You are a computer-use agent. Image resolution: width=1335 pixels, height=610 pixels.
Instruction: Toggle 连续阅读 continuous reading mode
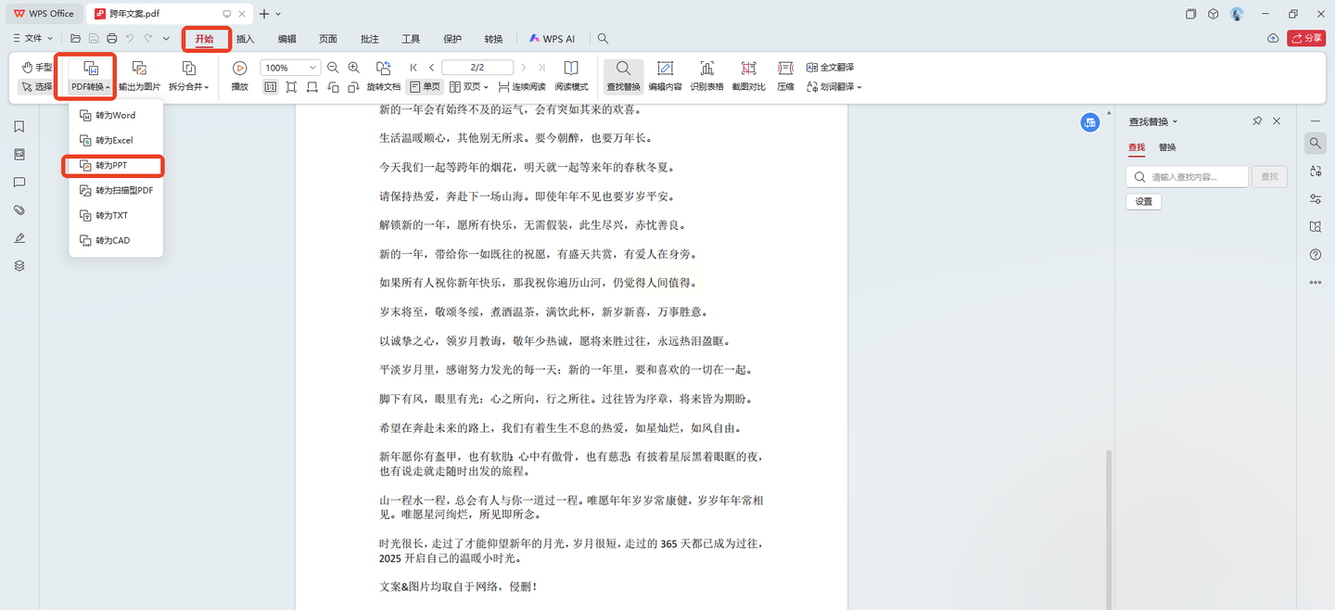(x=522, y=86)
